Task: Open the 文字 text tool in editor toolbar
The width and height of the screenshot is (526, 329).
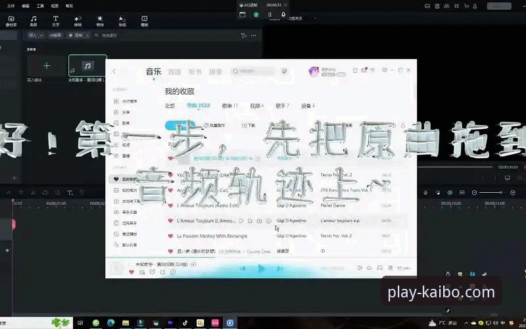Action: tap(56, 21)
